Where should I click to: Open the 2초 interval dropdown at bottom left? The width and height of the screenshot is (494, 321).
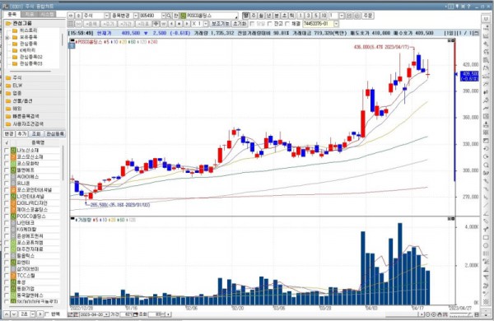[32, 314]
